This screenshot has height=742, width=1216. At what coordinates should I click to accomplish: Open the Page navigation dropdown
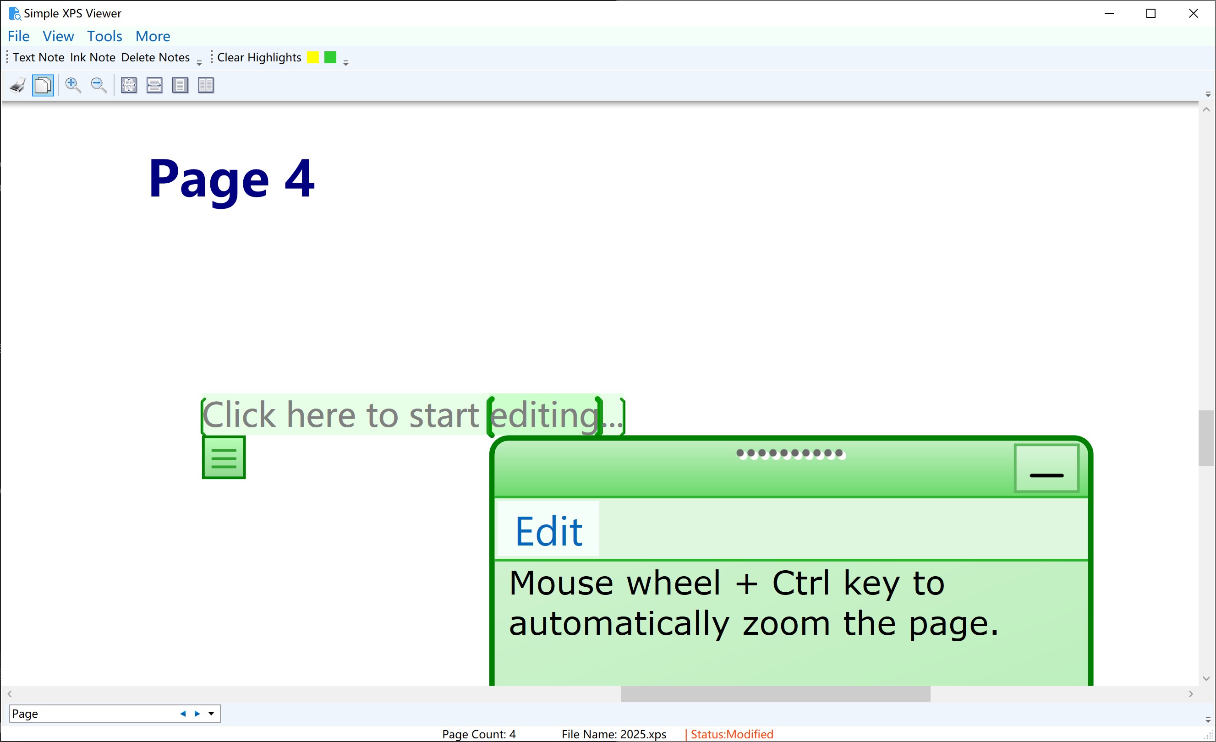pyautogui.click(x=211, y=714)
